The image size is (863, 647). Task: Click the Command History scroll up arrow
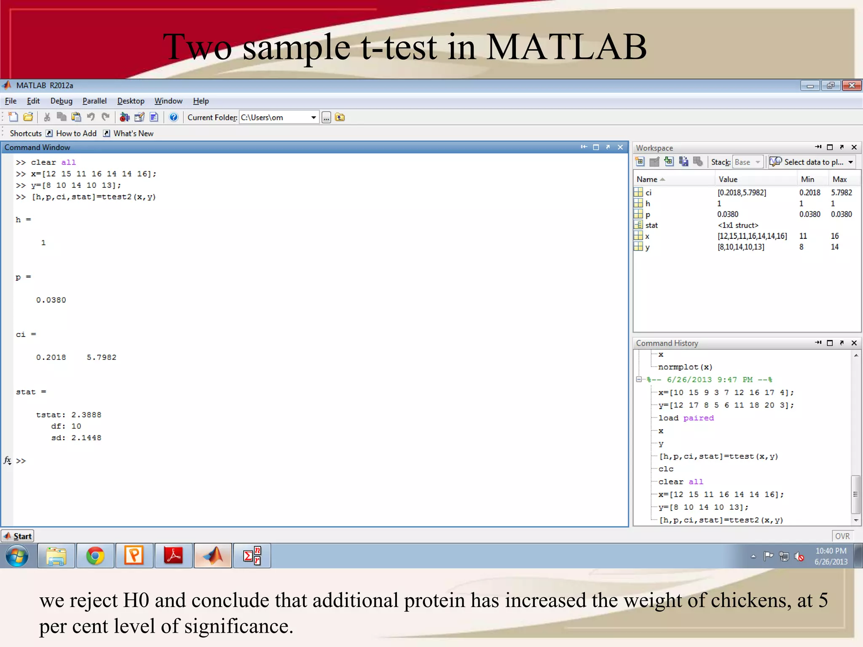point(856,356)
